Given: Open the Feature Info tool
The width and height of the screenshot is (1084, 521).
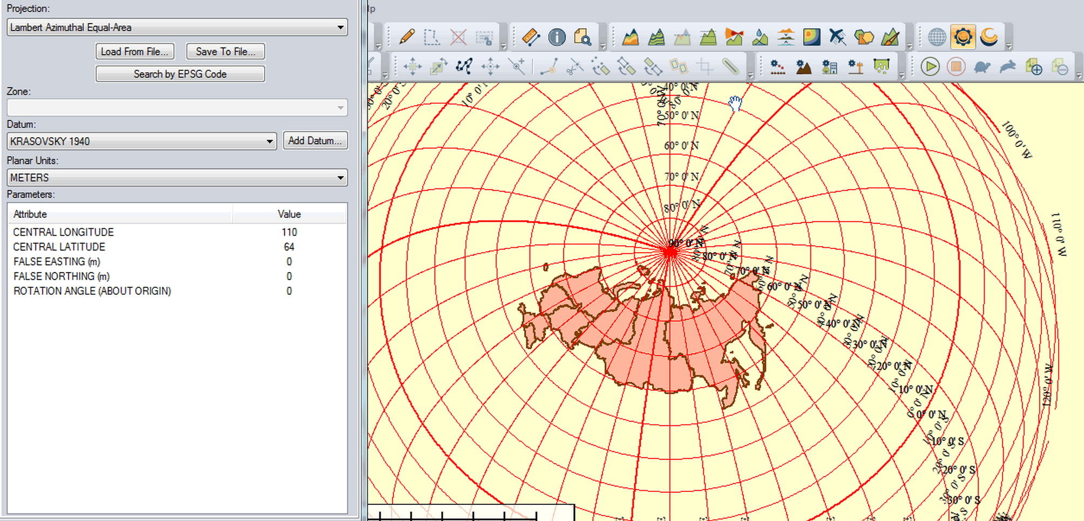Looking at the screenshot, I should 557,37.
